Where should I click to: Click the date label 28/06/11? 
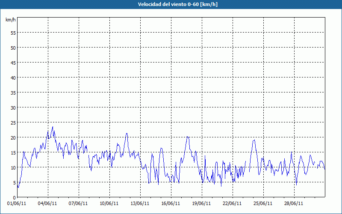[x=294, y=204]
